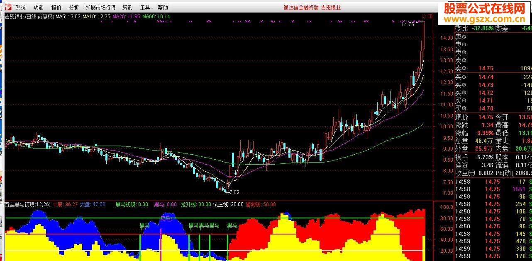The image size is (532, 261).
Task: Click the tick trade with volume 1551
Action: (x=493, y=189)
